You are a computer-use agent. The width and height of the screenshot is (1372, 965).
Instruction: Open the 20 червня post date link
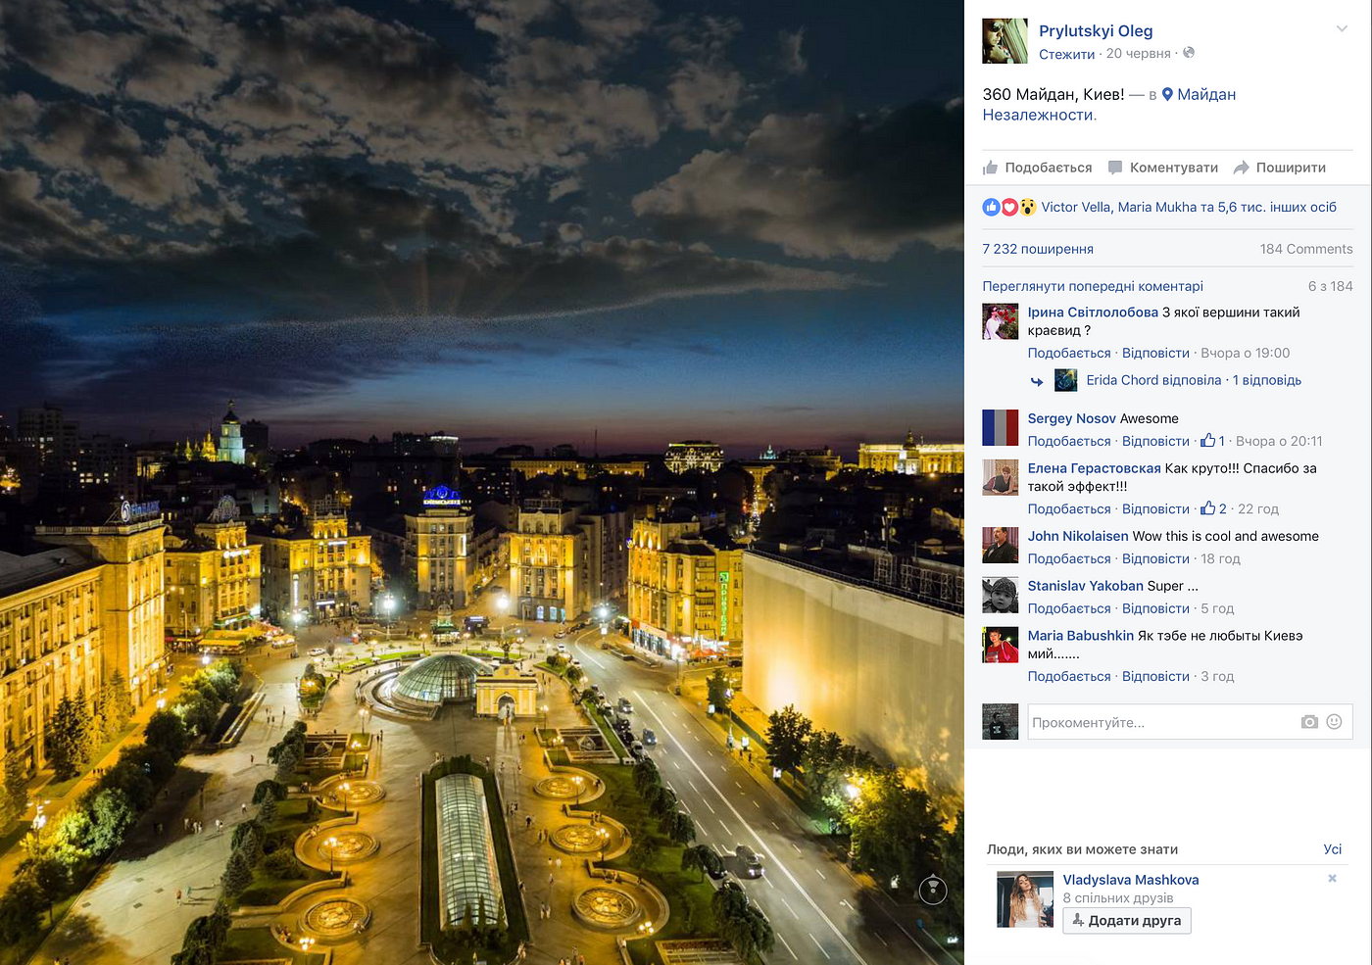click(x=1139, y=54)
